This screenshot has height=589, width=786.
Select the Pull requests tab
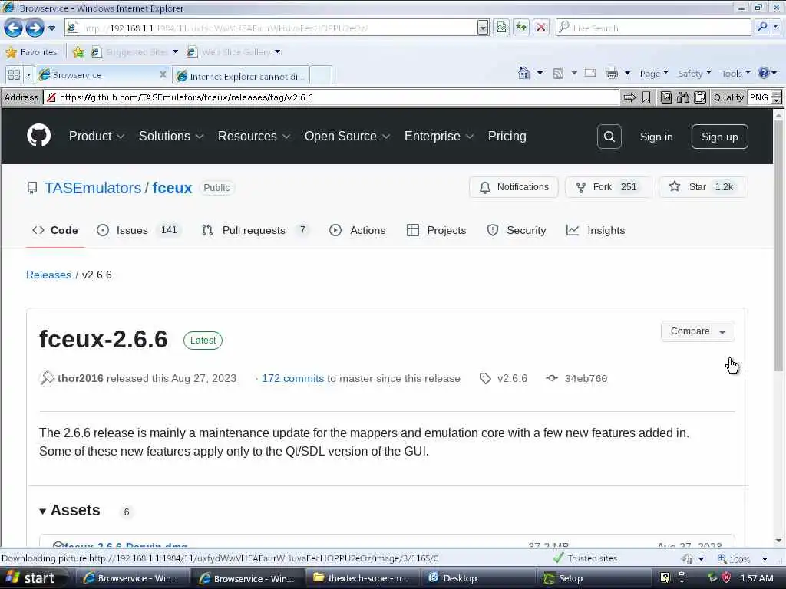point(255,230)
